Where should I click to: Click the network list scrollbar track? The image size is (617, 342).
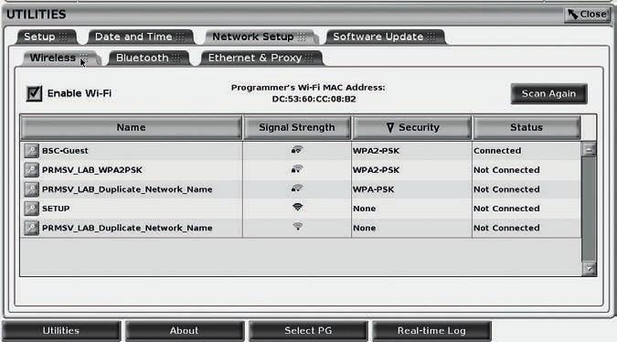pyautogui.click(x=589, y=208)
